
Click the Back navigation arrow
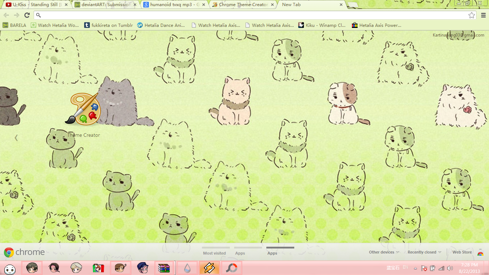click(6, 15)
